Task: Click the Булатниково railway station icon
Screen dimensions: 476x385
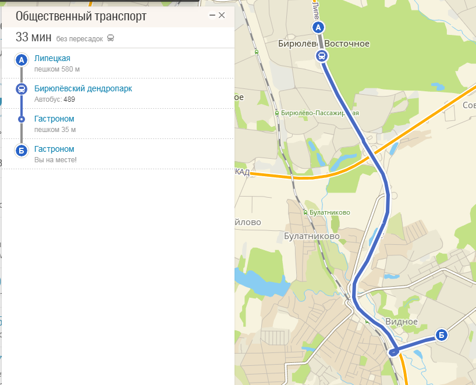Action: (x=306, y=213)
